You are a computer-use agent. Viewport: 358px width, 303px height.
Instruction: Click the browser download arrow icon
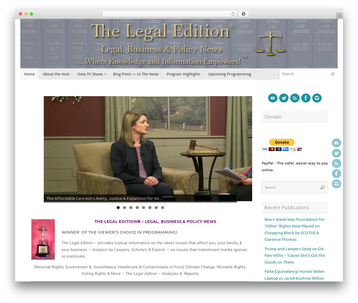pos(244,14)
